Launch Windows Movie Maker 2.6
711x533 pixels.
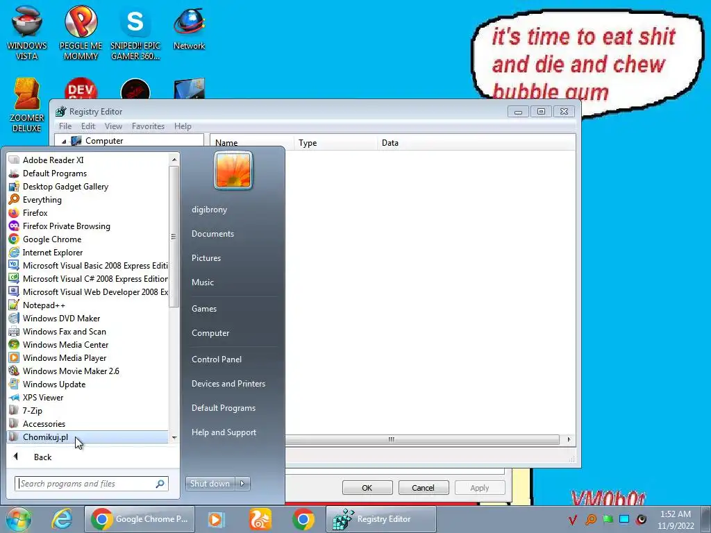tap(71, 371)
